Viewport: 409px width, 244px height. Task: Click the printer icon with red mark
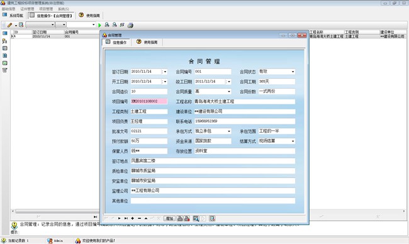pyautogui.click(x=187, y=218)
